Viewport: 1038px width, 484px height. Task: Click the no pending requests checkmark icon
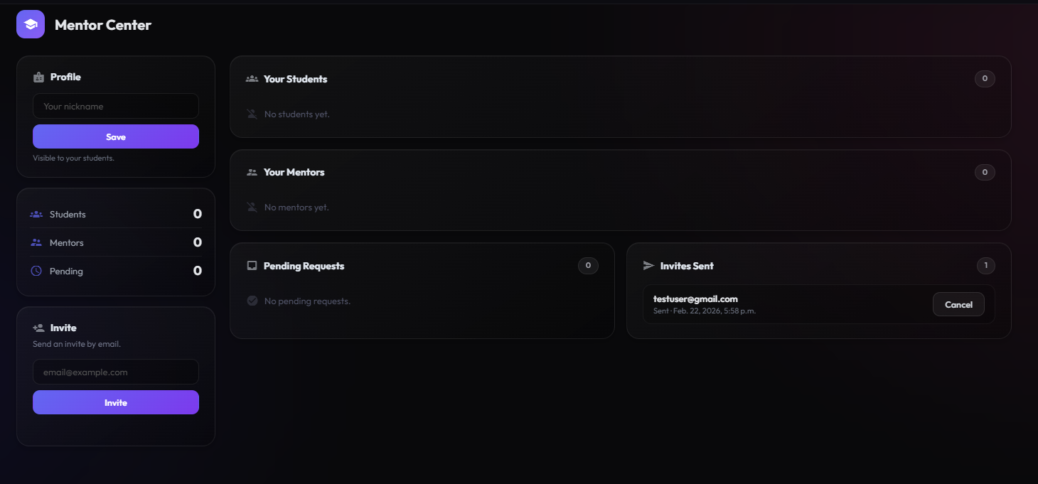point(252,301)
